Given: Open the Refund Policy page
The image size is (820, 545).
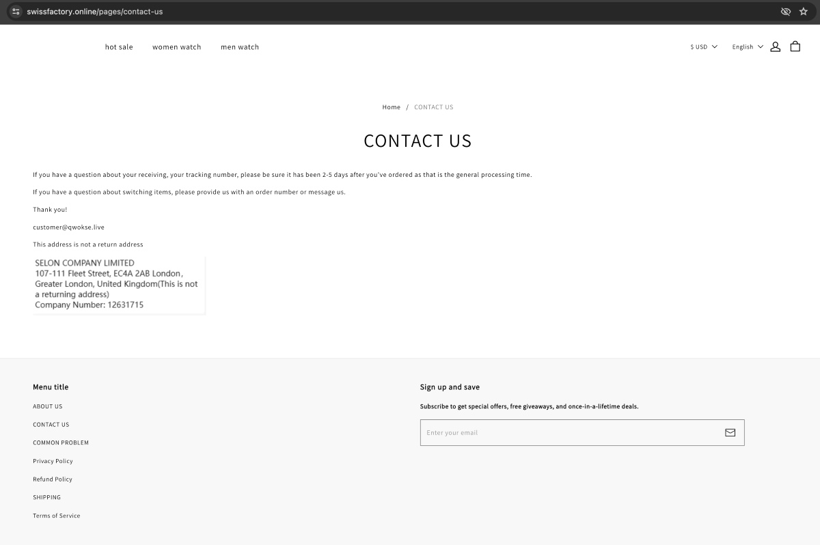Looking at the screenshot, I should point(53,479).
